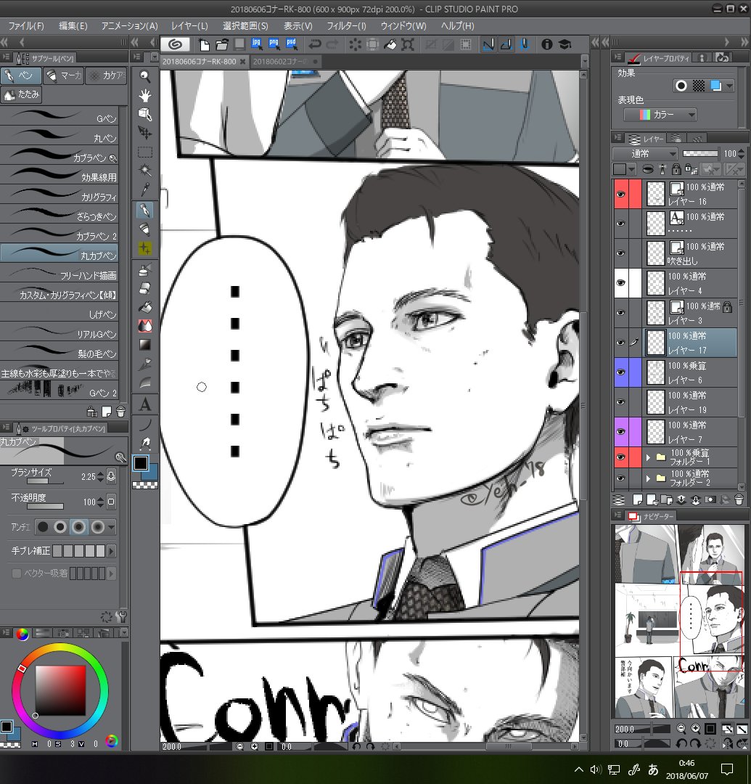Choose the カリグラフィ sub tool
The height and width of the screenshot is (784, 751).
coord(59,195)
